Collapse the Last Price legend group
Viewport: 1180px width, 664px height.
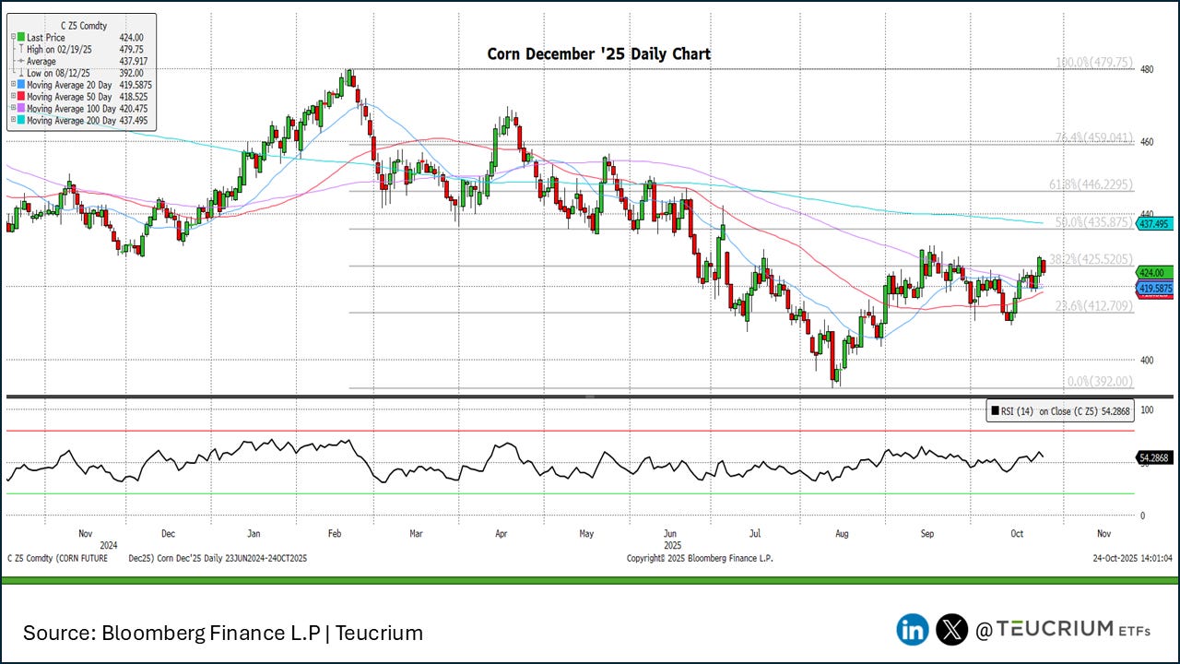pos(12,39)
